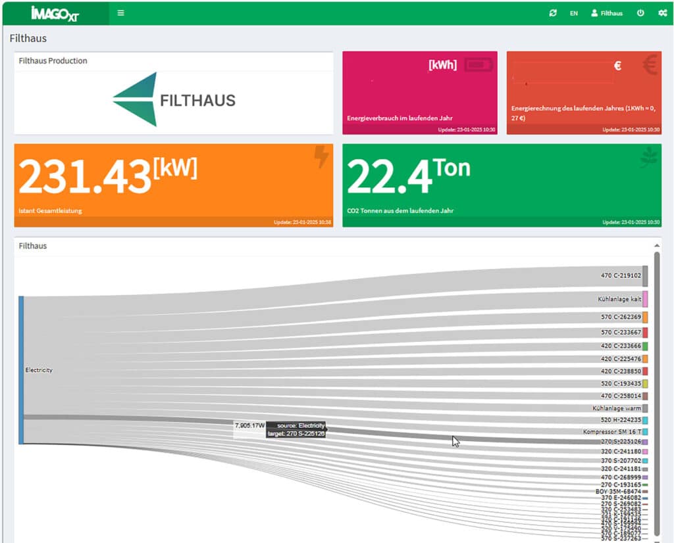Click the leaf icon on CO2 tile

pos(649,157)
